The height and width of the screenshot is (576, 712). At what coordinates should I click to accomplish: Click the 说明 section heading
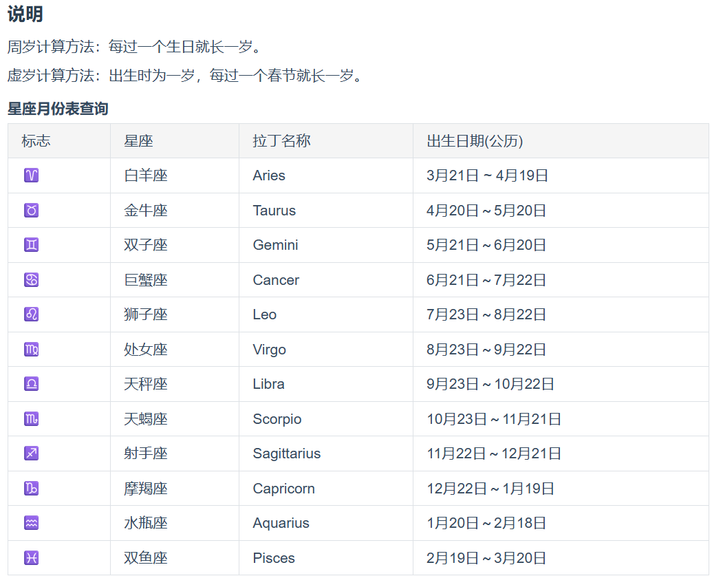[x=25, y=14]
